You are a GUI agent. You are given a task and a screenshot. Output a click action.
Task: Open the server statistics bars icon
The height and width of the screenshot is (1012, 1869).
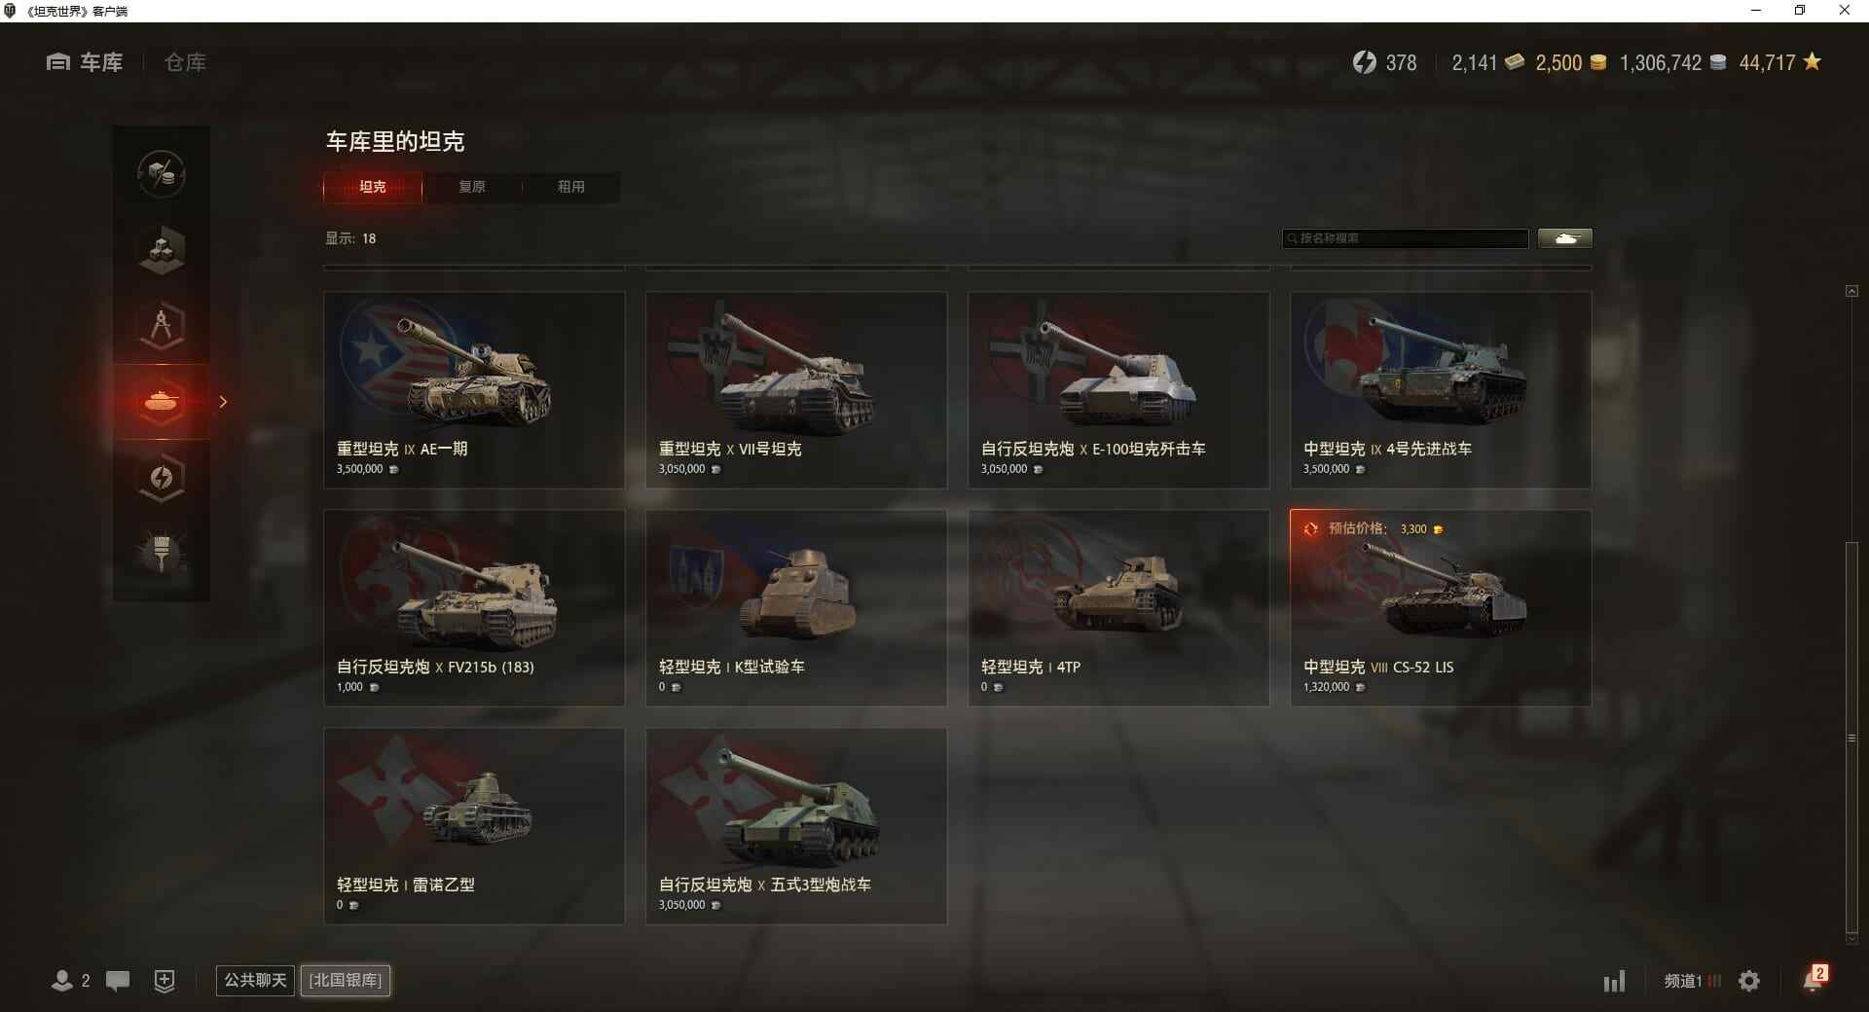point(1614,981)
